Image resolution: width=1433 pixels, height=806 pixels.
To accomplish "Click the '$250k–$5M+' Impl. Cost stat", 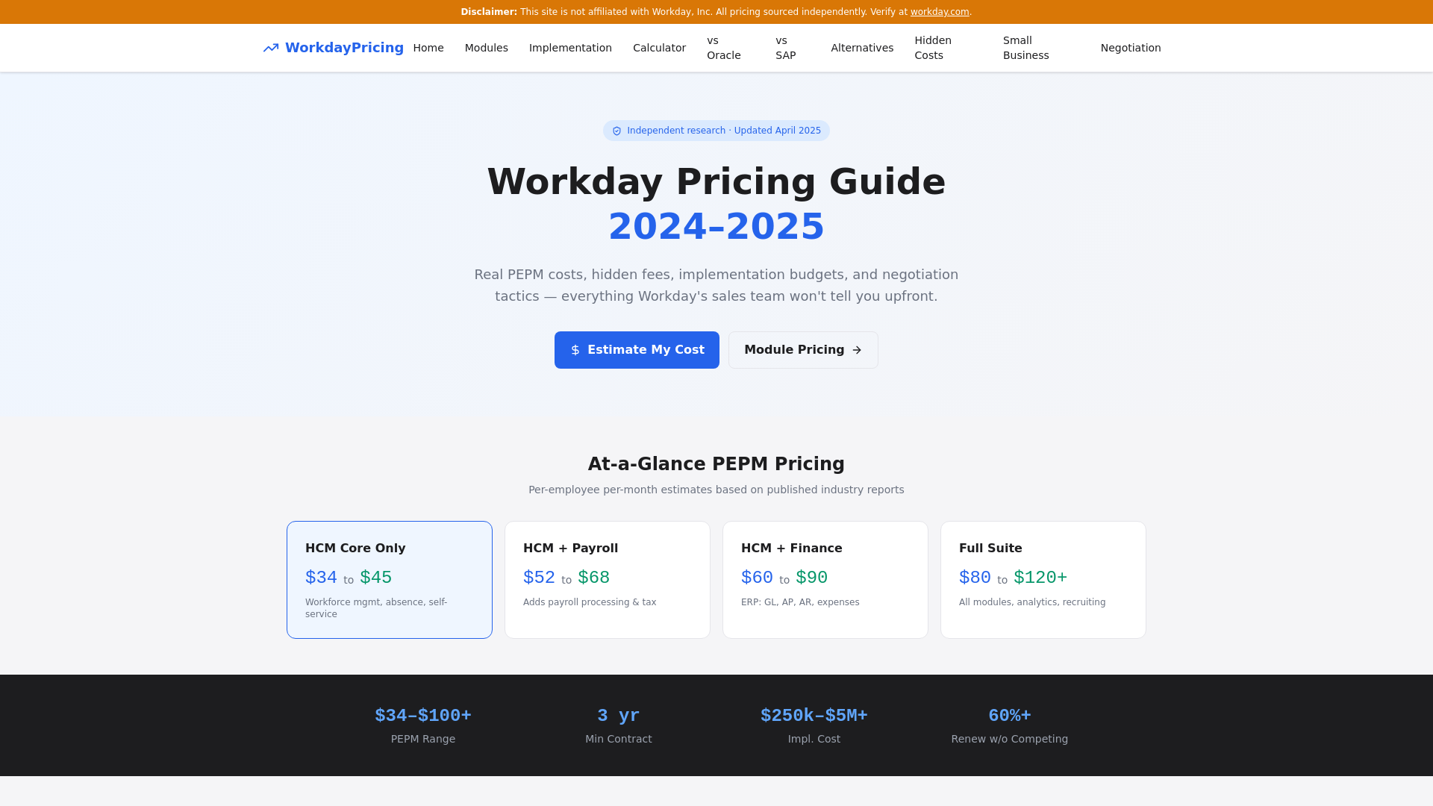I will pyautogui.click(x=814, y=716).
